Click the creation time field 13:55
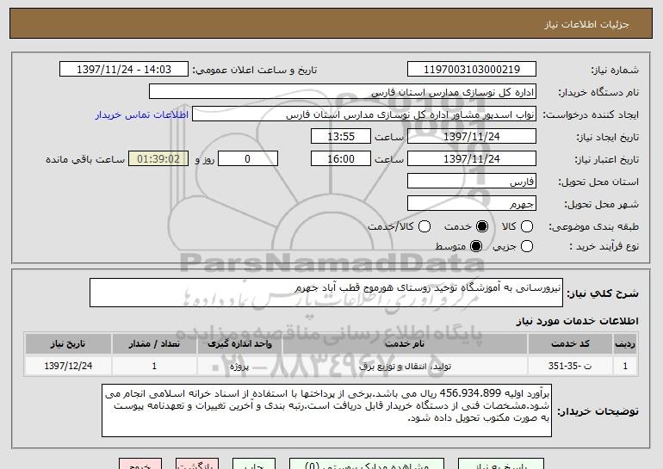The image size is (663, 469). (341, 137)
